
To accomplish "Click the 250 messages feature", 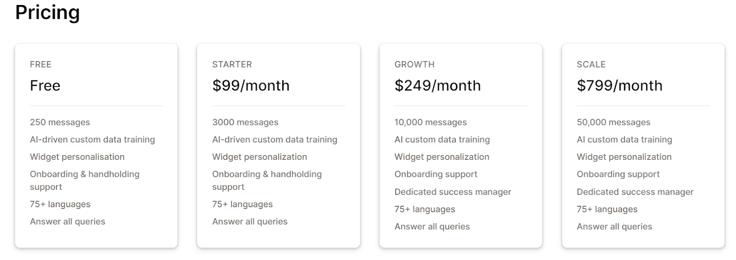I will [60, 122].
